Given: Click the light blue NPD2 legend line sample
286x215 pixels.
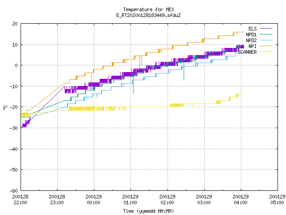Looking at the screenshot, I should (x=266, y=40).
